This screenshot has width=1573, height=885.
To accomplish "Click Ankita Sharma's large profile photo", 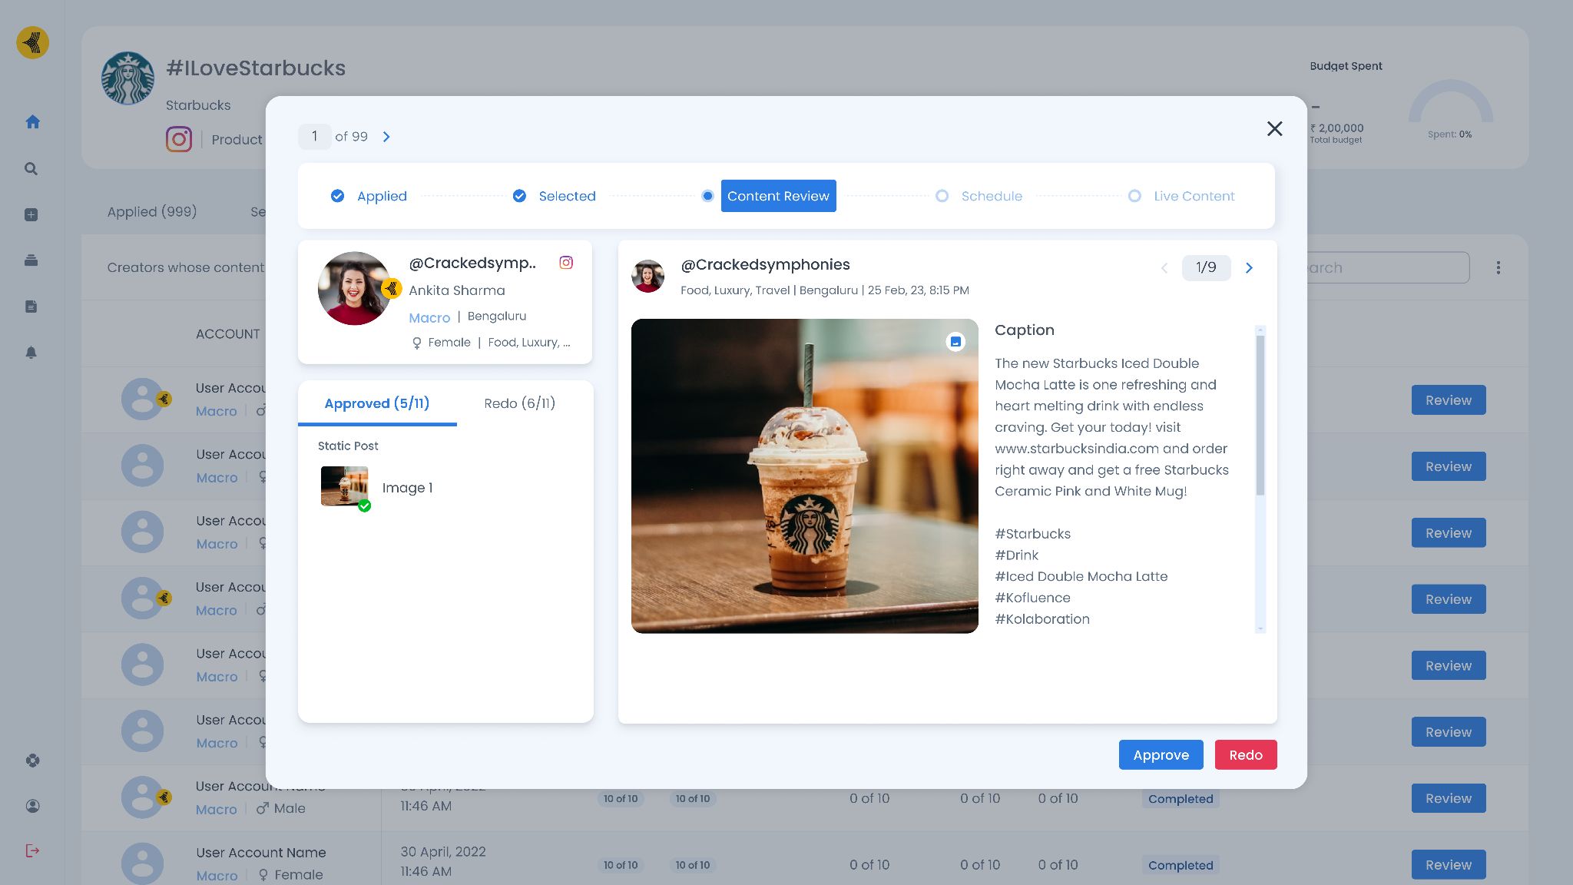I will [354, 288].
